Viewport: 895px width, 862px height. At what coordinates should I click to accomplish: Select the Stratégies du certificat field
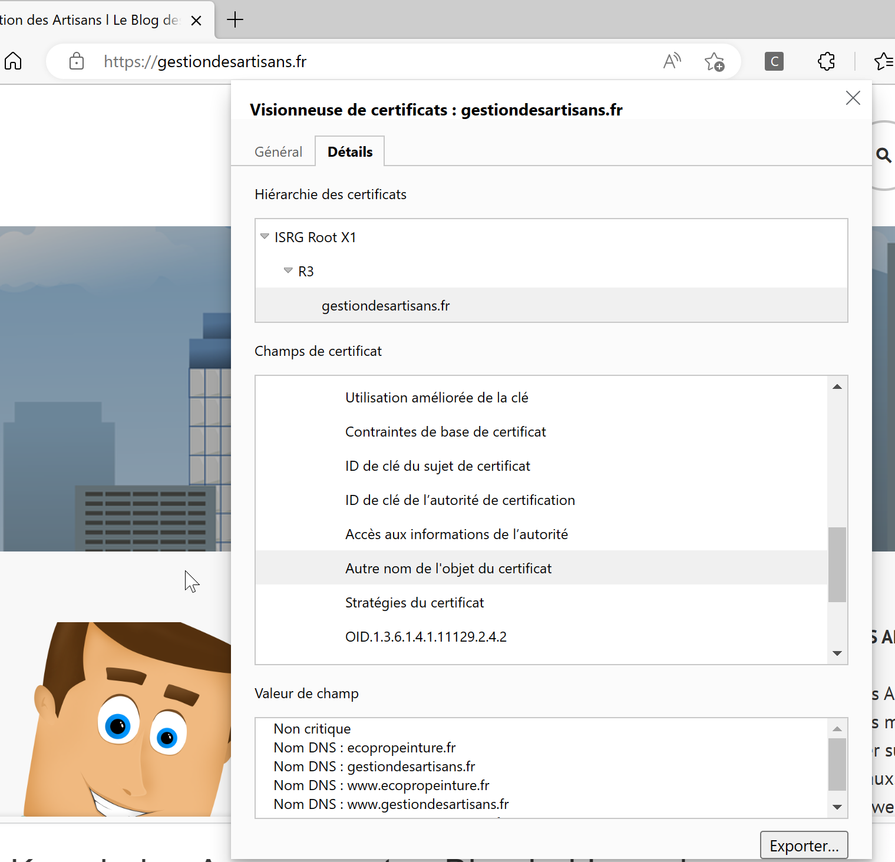pos(414,603)
